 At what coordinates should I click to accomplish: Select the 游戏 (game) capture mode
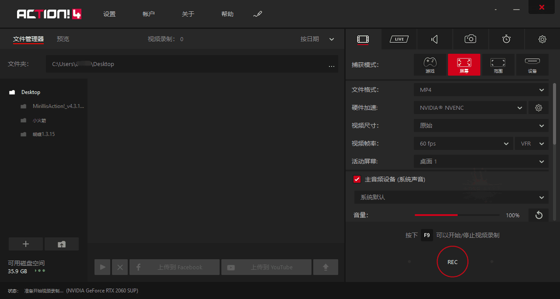tap(430, 65)
